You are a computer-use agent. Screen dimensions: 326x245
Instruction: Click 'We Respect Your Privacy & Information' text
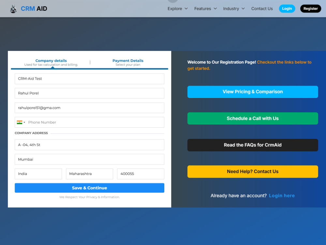pyautogui.click(x=89, y=197)
